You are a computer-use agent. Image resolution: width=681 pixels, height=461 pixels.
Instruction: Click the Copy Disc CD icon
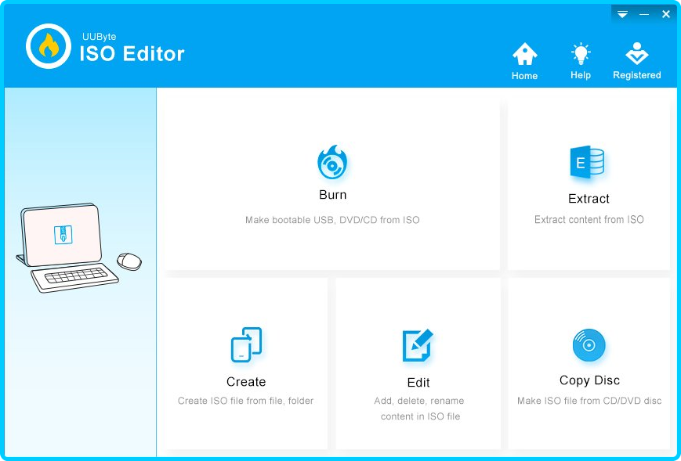click(589, 344)
